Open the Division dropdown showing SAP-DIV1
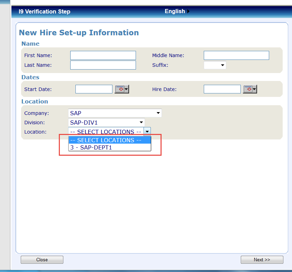This screenshot has width=292, height=272. [106, 123]
